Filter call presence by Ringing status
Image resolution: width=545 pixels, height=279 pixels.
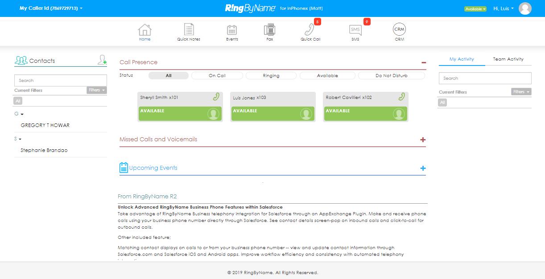point(271,76)
